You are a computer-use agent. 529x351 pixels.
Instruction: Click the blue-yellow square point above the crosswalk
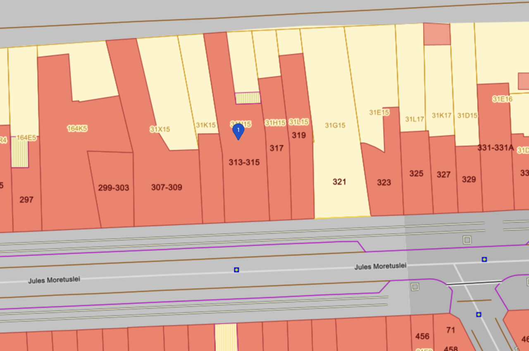[x=484, y=260]
